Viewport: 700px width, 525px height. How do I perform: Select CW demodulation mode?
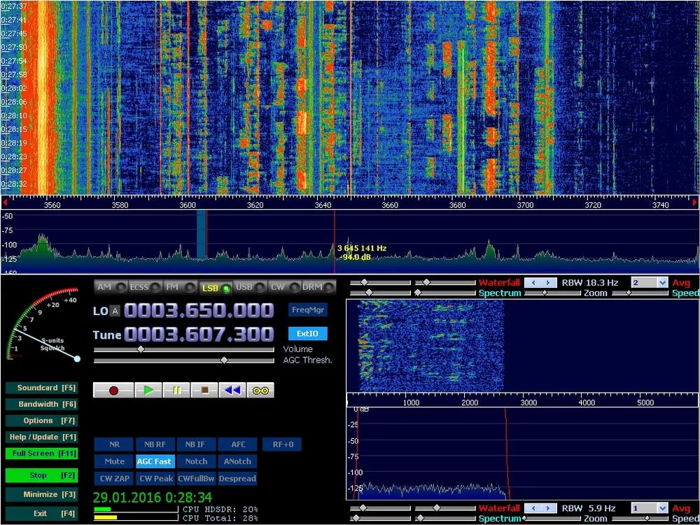(285, 287)
